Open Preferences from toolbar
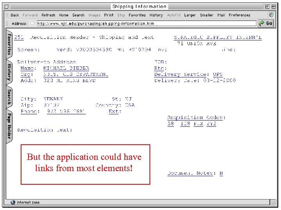281x210 pixels. [239, 15]
